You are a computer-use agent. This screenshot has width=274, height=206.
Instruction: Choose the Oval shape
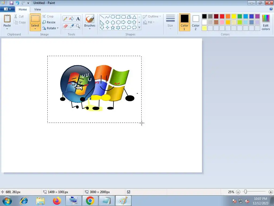[113, 17]
